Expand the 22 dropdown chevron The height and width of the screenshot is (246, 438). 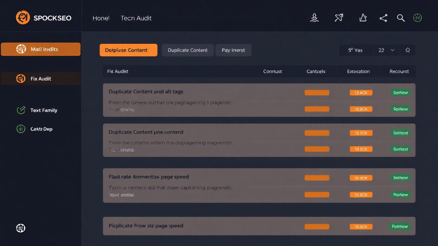(x=392, y=50)
